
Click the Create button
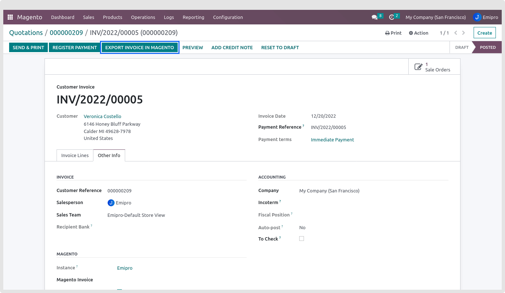[485, 33]
